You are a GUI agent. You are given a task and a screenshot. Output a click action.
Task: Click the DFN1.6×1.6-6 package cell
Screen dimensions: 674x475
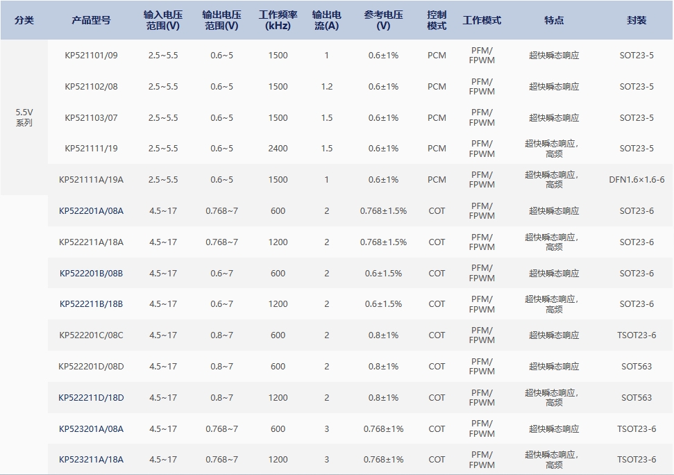(636, 180)
